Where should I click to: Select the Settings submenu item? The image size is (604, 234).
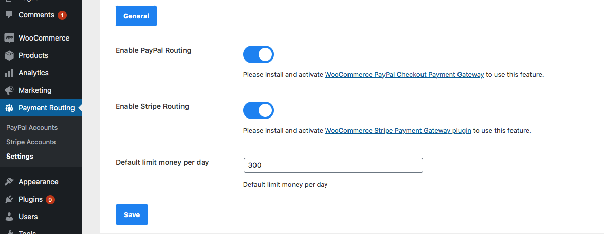coord(20,156)
